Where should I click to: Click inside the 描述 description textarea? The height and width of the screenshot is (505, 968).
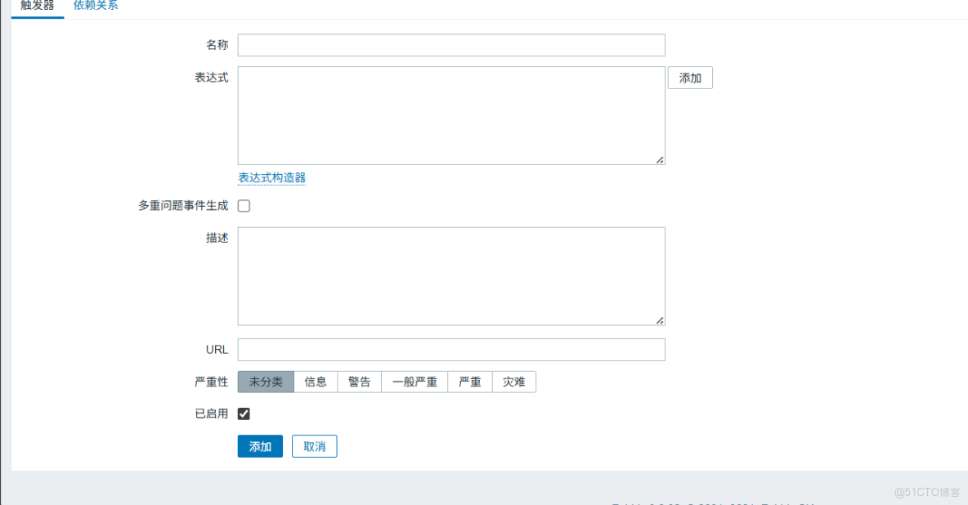450,275
